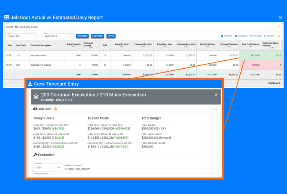Open Density settings

pyautogui.click(x=227, y=36)
